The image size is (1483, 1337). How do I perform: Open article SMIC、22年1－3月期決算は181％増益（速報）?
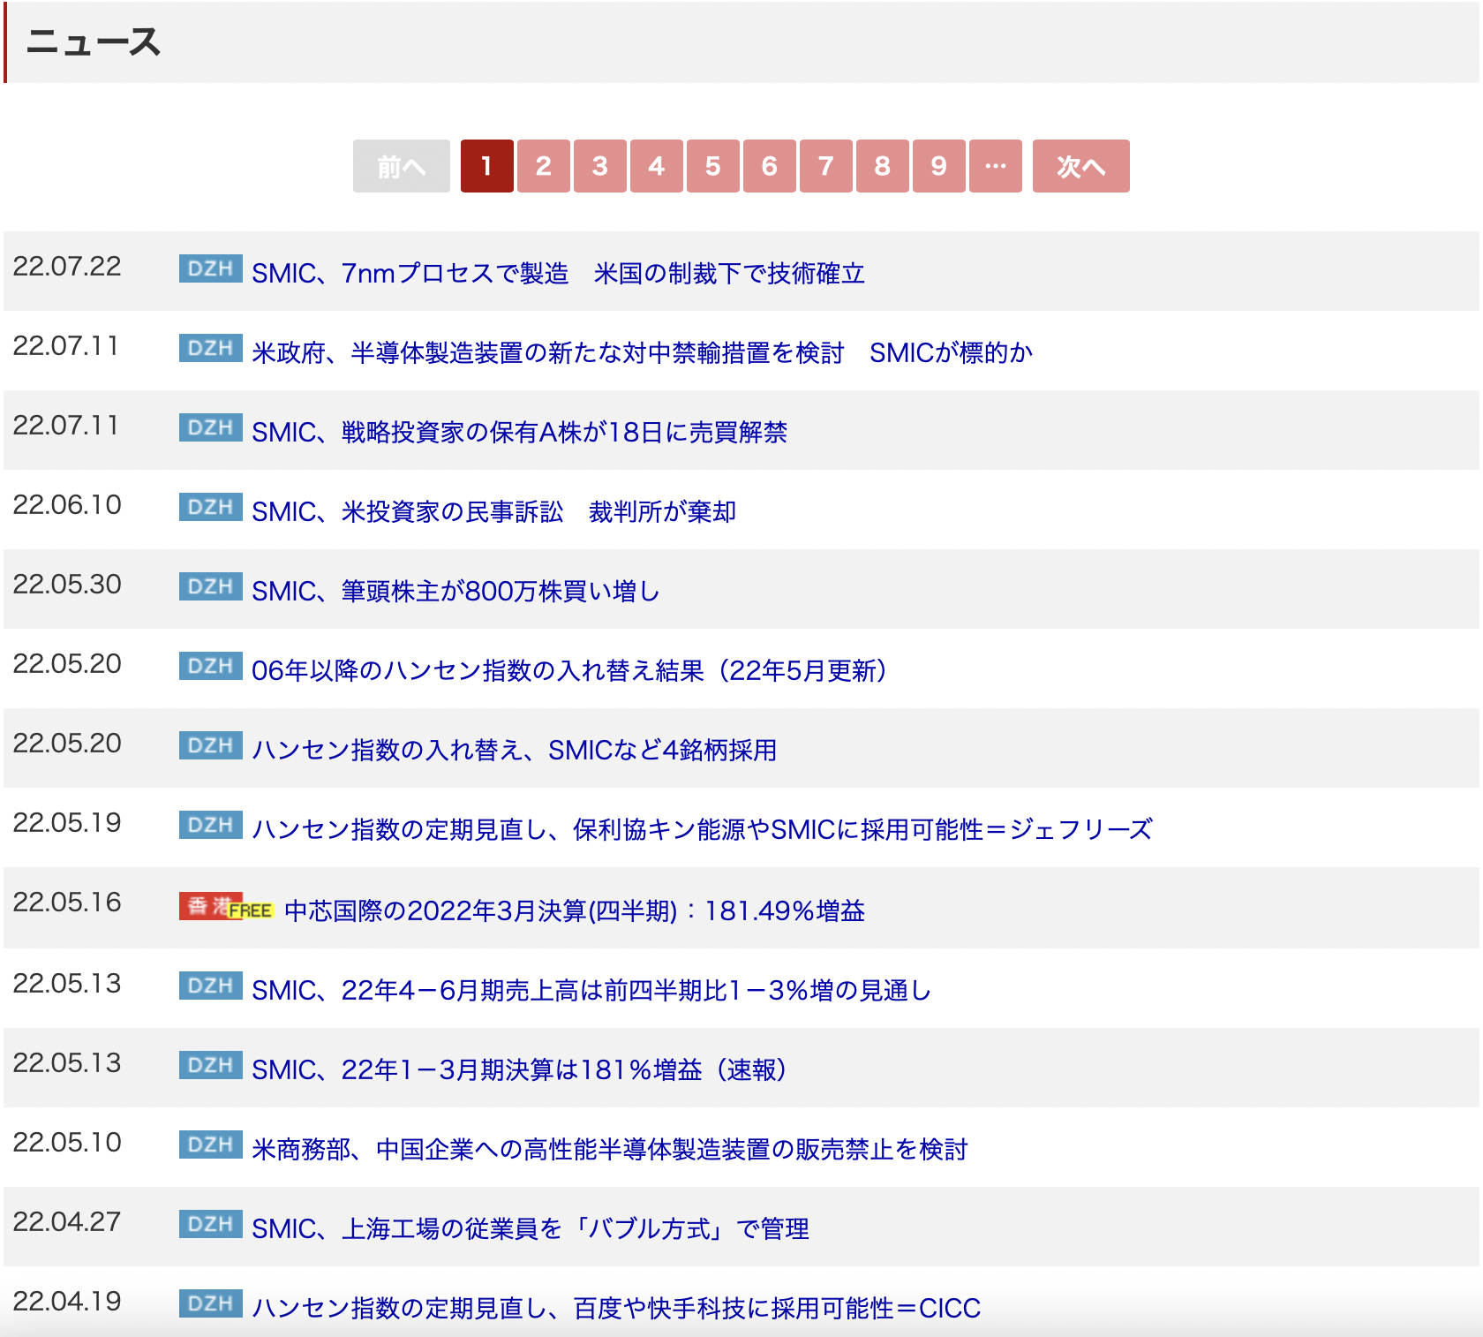(519, 1069)
